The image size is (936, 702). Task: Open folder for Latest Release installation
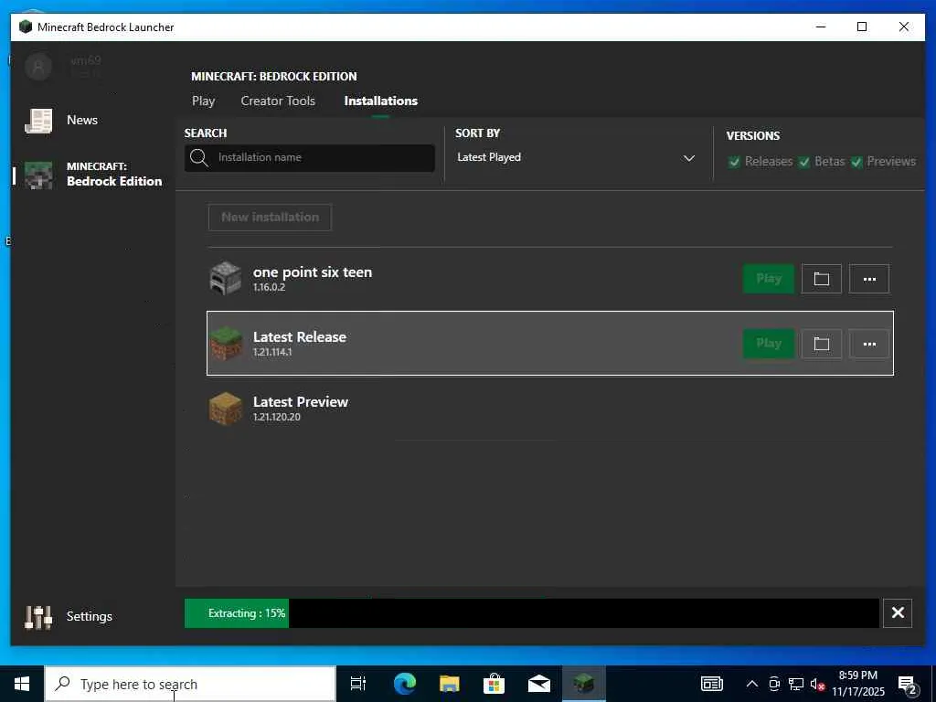[x=822, y=344]
